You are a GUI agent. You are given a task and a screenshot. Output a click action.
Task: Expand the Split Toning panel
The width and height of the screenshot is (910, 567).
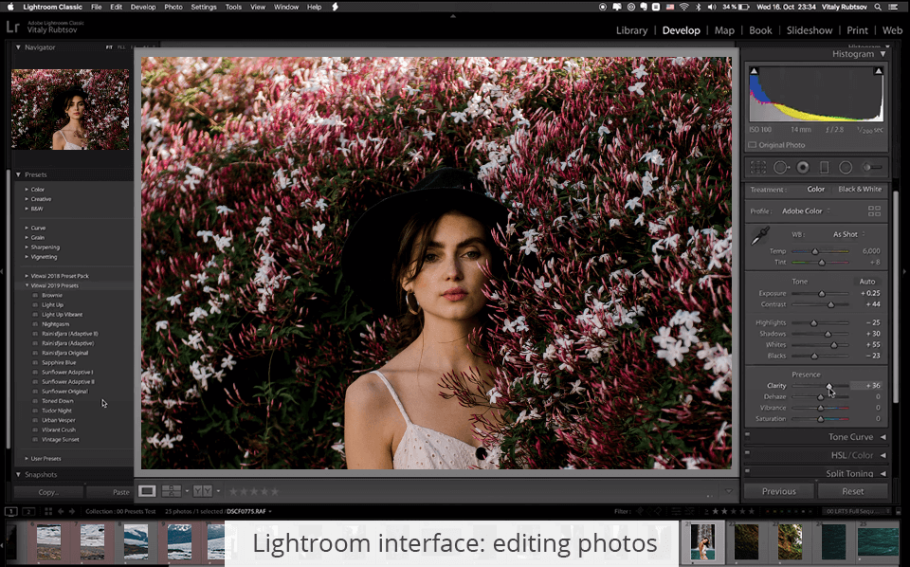(883, 473)
